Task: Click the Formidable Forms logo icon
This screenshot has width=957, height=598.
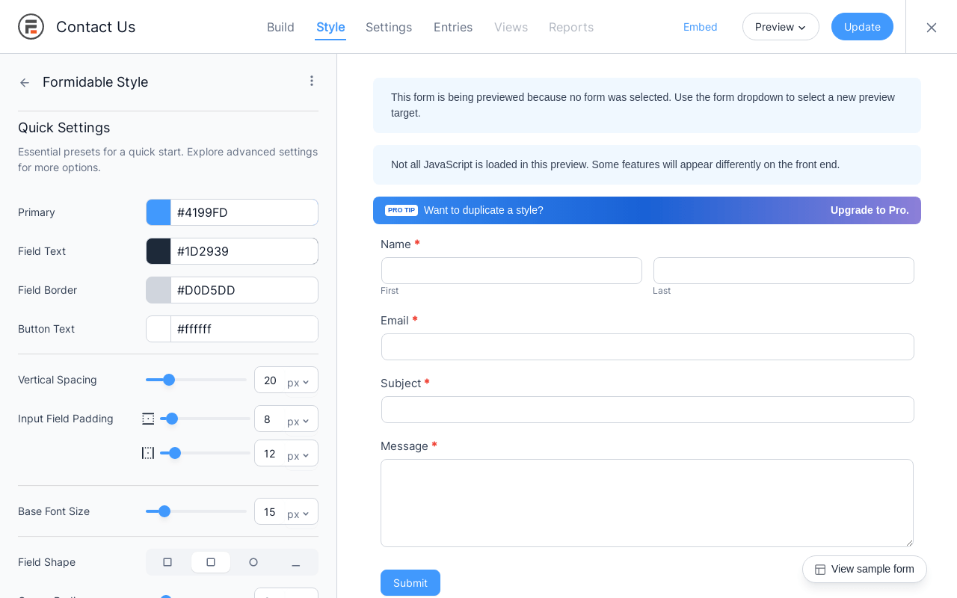Action: pos(31,27)
